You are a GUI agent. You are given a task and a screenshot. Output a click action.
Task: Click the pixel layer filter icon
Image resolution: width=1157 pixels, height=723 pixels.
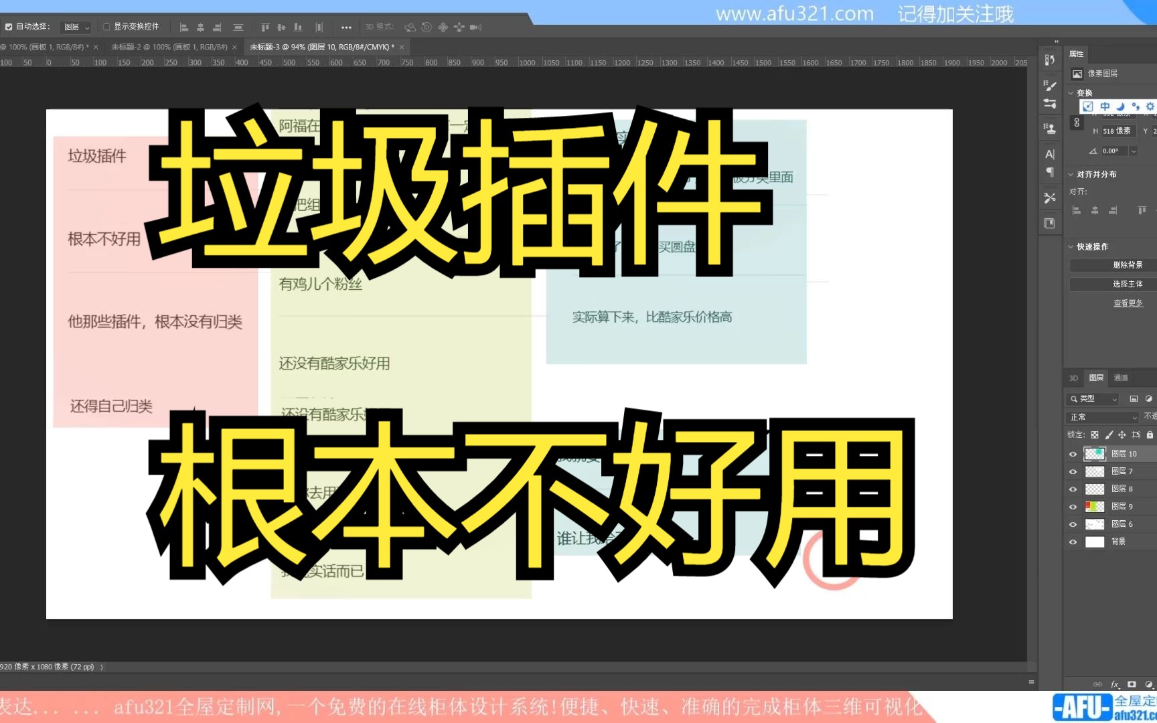1134,399
